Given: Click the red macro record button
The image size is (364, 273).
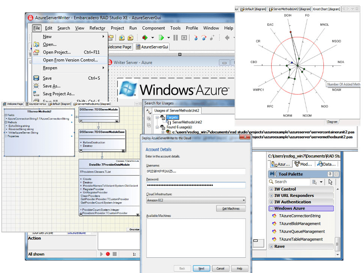Looking at the screenshot, I should coord(108,254).
